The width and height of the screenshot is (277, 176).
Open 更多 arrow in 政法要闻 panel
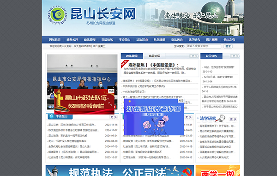pyautogui.click(x=193, y=56)
